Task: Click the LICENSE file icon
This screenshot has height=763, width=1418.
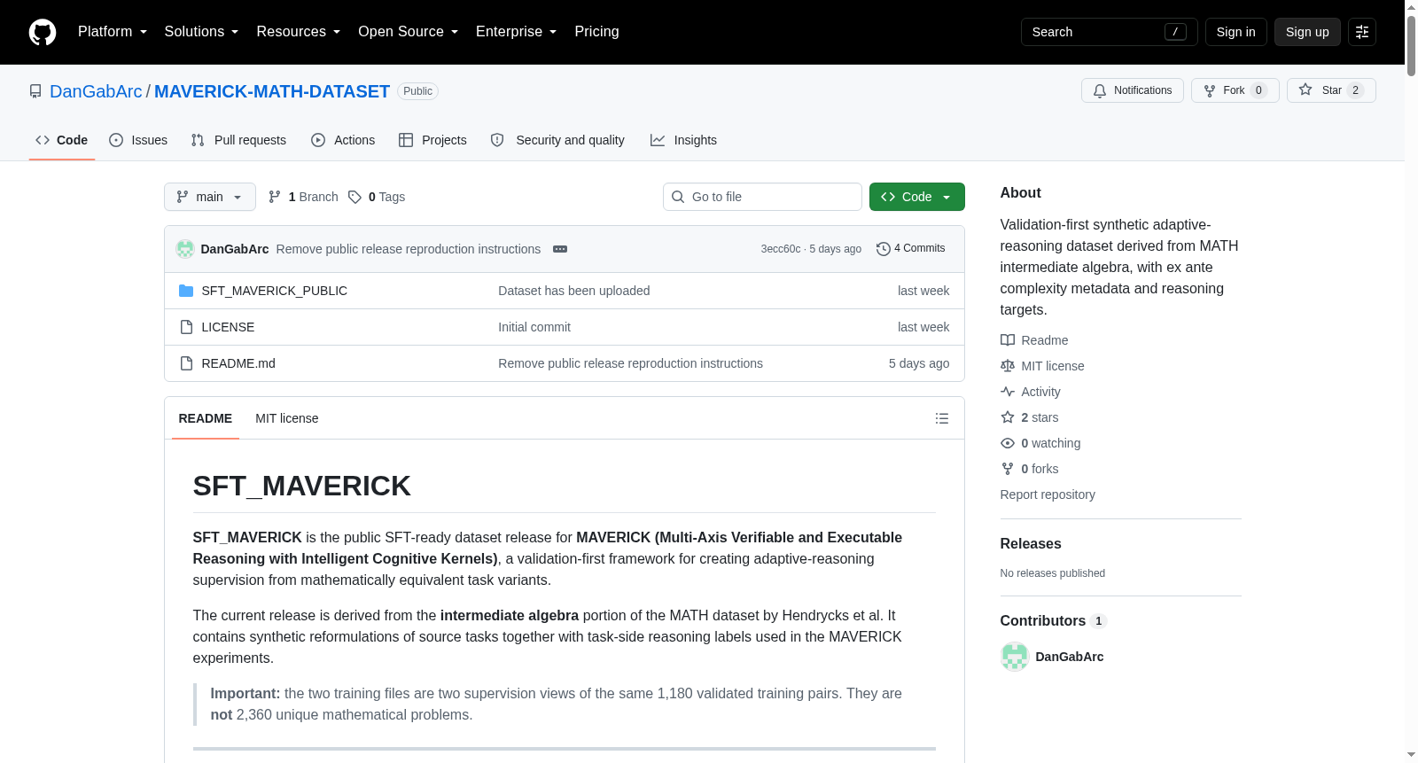Action: (x=186, y=327)
